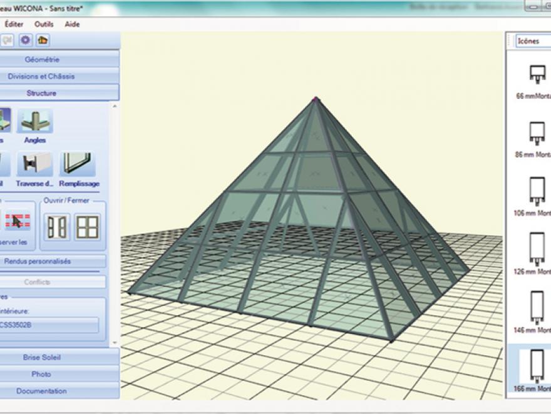Click the two-pane Ouvrir/Fermer icon
Image resolution: width=551 pixels, height=414 pixels.
pos(58,226)
